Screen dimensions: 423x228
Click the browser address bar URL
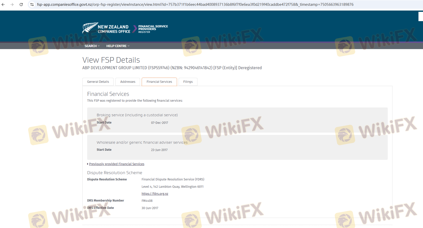[195, 5]
